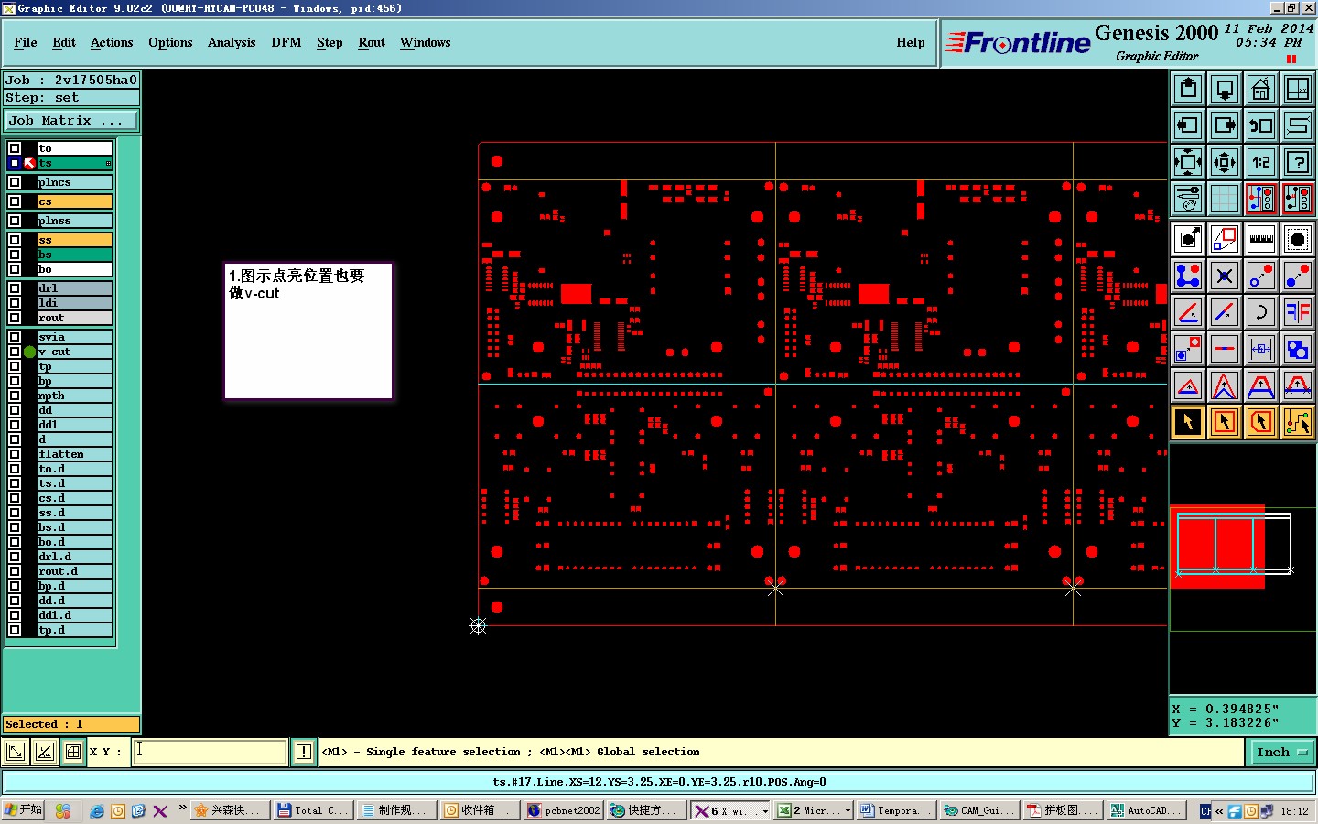The width and height of the screenshot is (1318, 824).
Task: Open the File menu
Action: click(26, 43)
